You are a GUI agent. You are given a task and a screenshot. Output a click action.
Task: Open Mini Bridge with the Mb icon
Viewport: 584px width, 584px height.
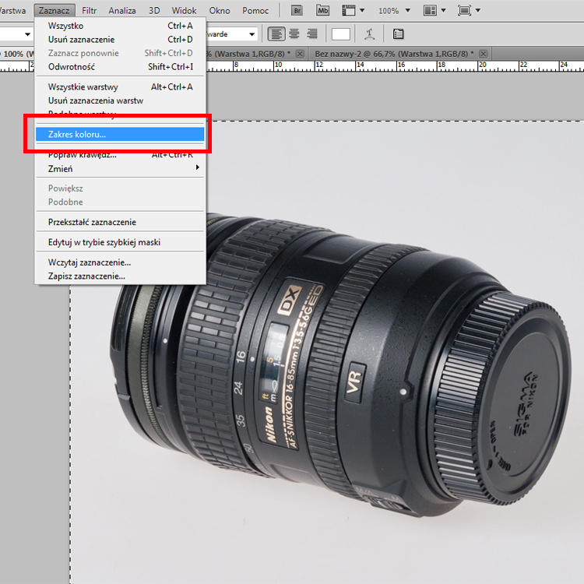322,11
